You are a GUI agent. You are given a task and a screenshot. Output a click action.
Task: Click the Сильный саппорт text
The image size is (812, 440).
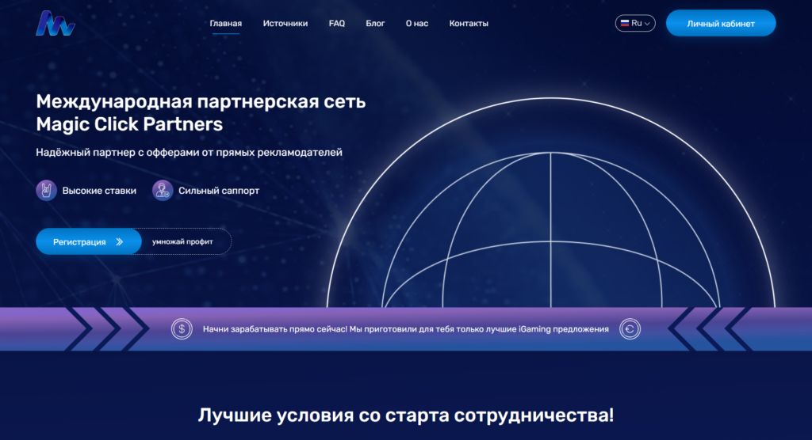tap(219, 190)
